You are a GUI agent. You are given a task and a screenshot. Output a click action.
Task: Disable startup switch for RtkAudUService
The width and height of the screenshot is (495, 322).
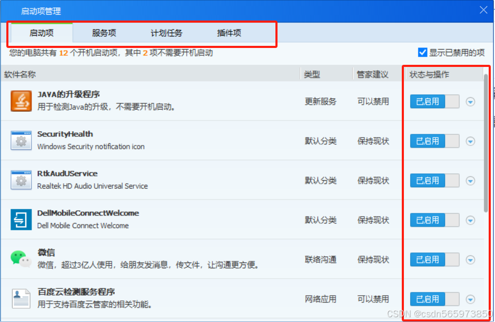tap(434, 180)
